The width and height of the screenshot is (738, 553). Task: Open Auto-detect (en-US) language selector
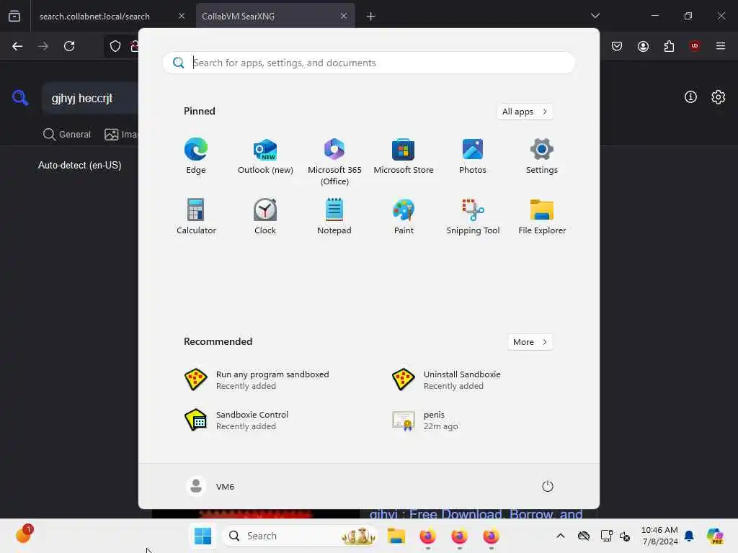click(x=79, y=165)
